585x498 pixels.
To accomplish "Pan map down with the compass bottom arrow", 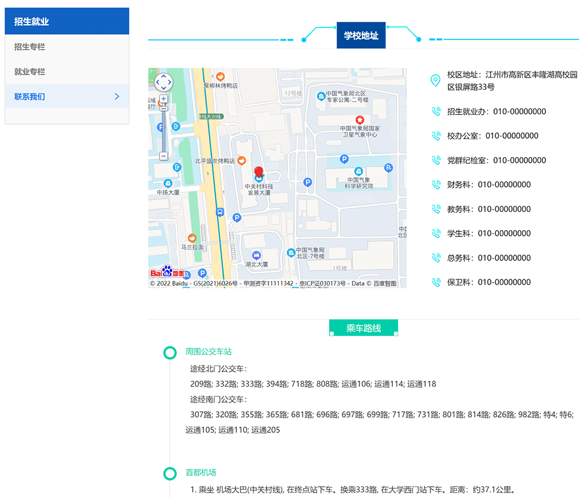I will click(163, 89).
